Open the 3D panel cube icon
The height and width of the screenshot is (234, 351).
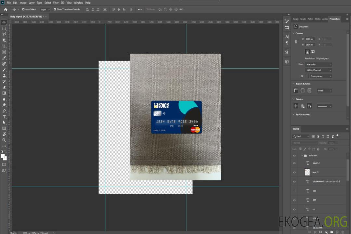pos(287,61)
